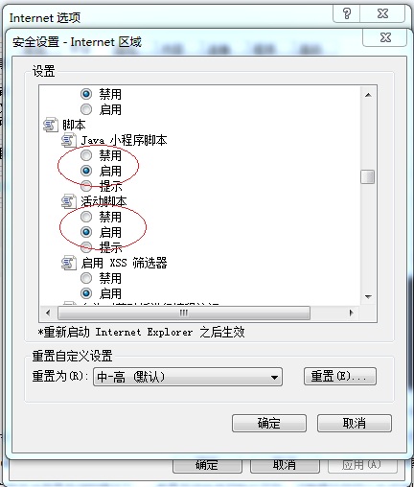Click the 重置(E)... button
The height and width of the screenshot is (487, 414).
point(340,377)
